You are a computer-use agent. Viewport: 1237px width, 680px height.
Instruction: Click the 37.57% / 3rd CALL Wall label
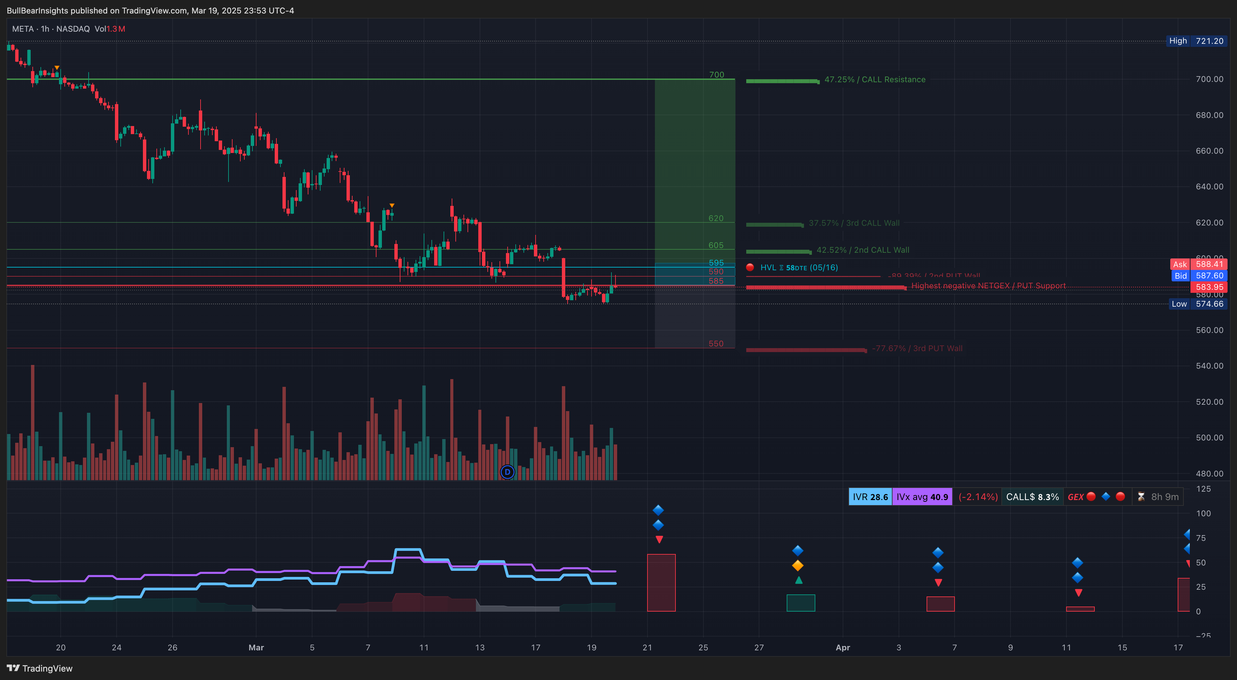click(854, 223)
